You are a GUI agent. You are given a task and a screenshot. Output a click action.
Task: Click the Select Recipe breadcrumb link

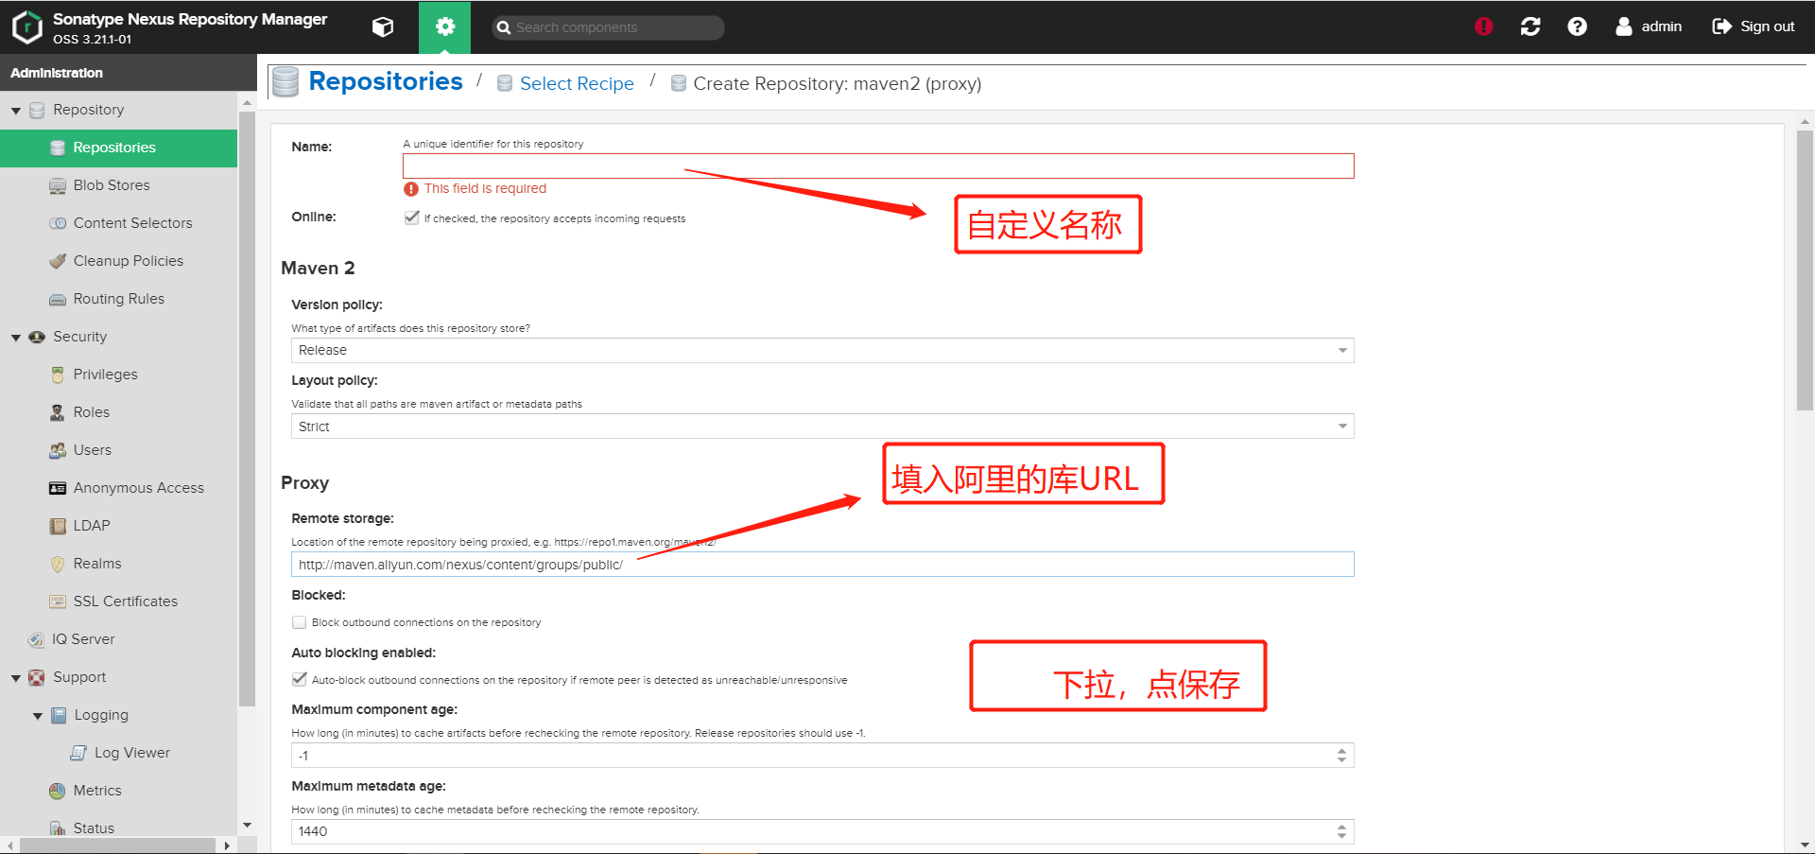click(x=577, y=83)
